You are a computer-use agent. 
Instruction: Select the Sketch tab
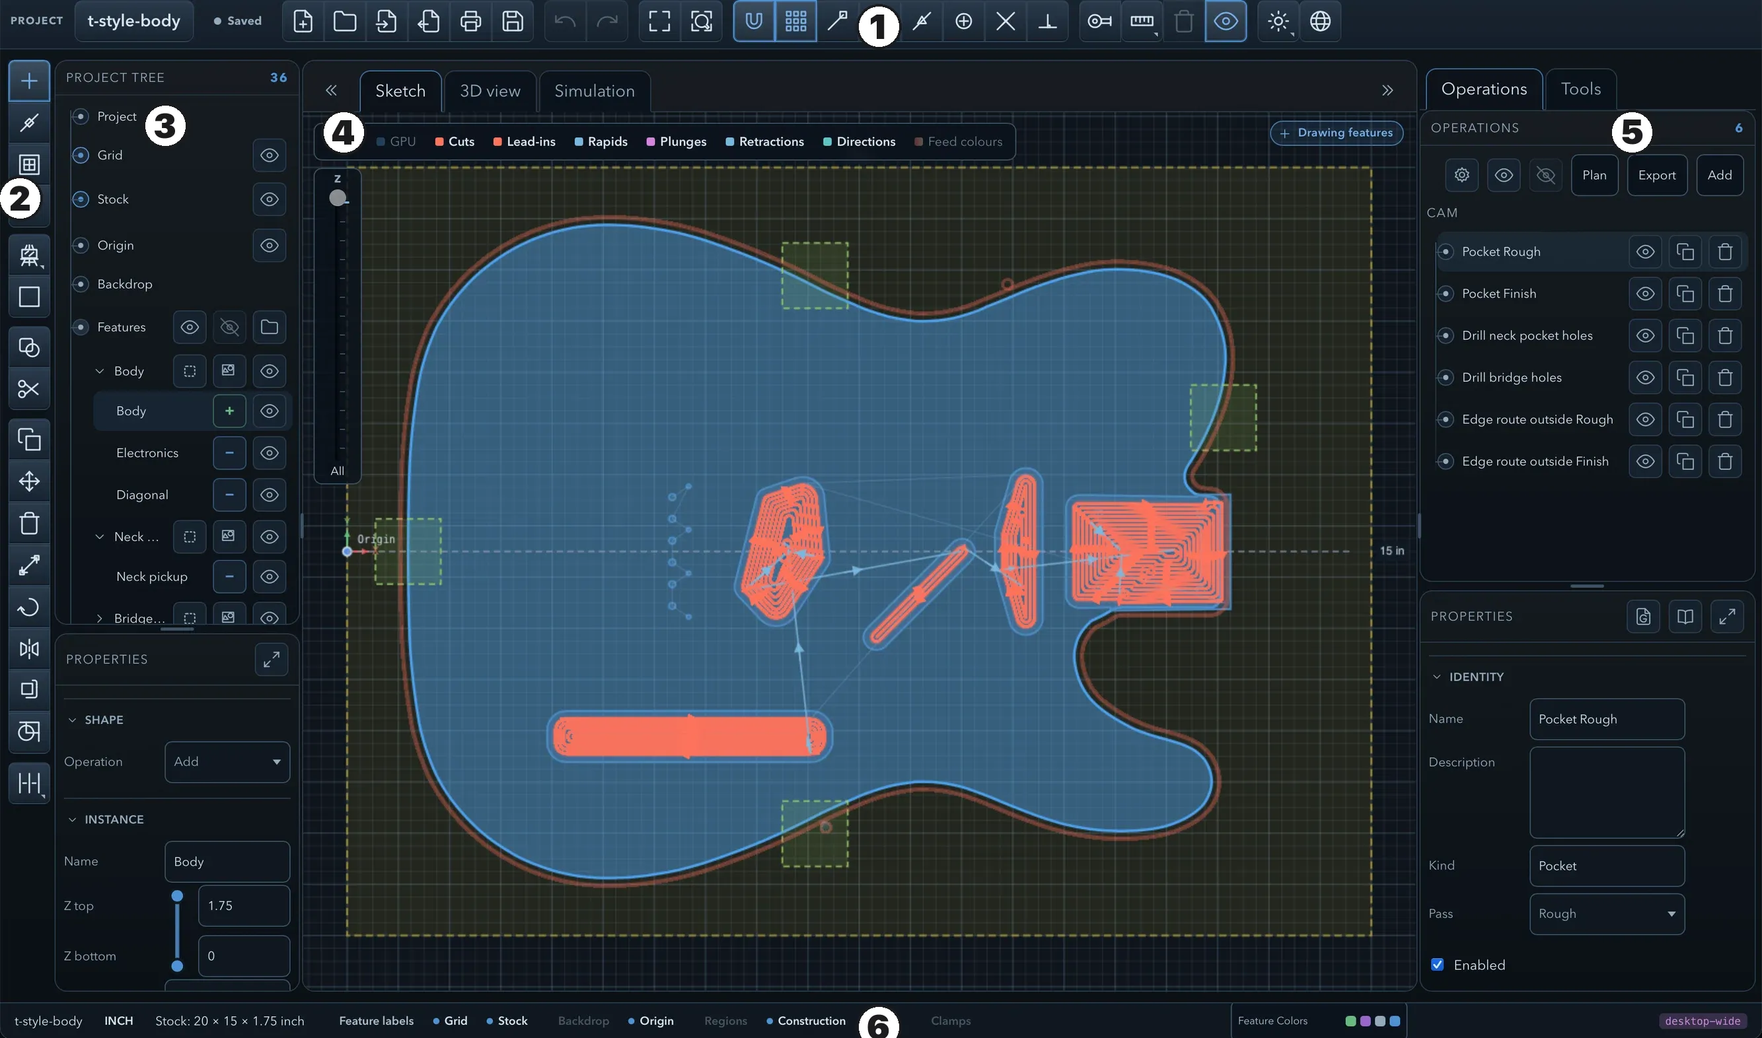click(x=400, y=91)
